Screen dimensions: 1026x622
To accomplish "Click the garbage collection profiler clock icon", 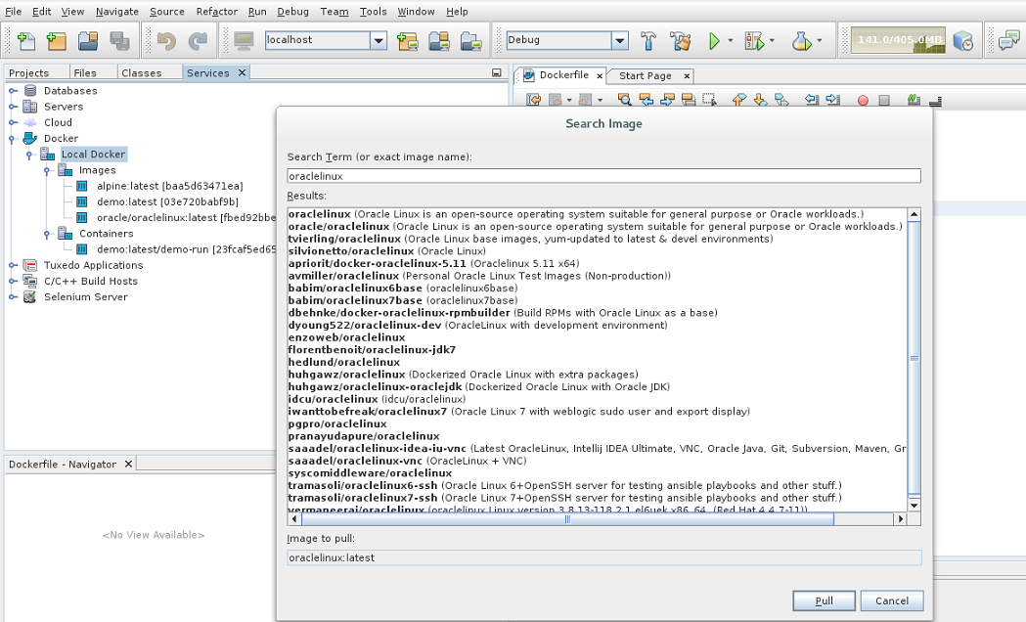I will [963, 41].
